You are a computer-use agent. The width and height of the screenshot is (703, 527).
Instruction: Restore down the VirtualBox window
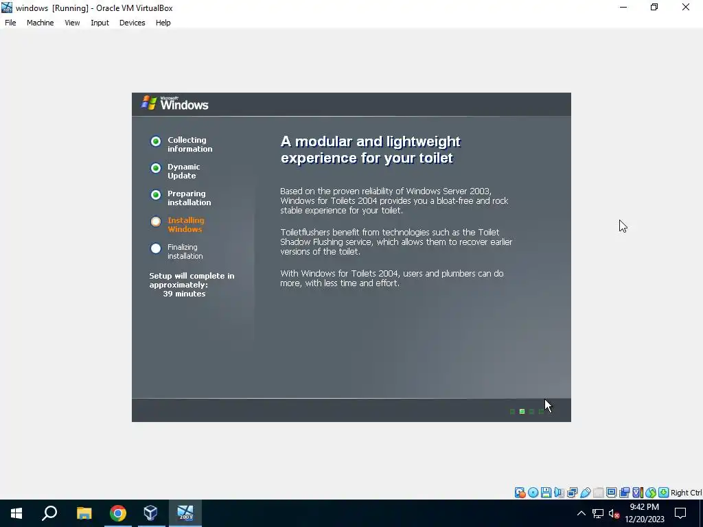pyautogui.click(x=654, y=7)
